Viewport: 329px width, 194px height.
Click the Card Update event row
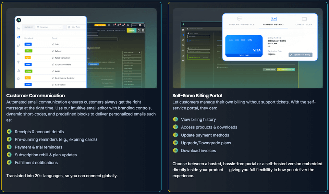(x=55, y=85)
